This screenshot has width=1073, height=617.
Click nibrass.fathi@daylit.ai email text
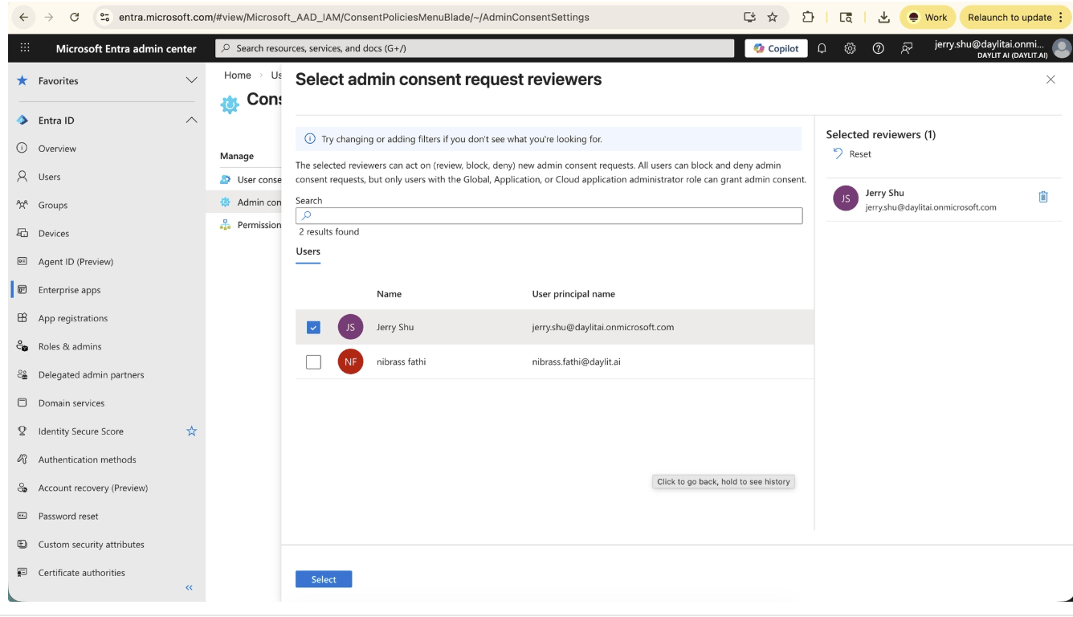click(x=576, y=362)
